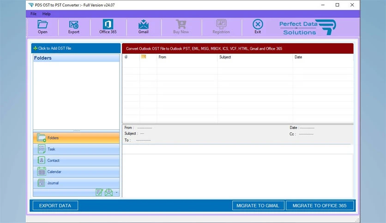Expand the navigation pane options dropdown arrow
Image resolution: width=386 pixels, height=223 pixels.
pos(117,193)
